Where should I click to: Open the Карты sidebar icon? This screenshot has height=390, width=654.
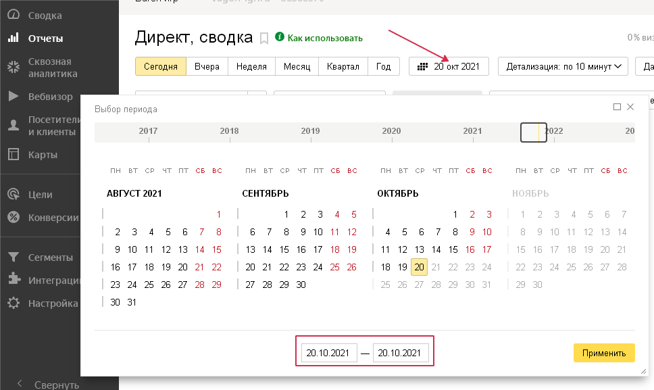[x=13, y=155]
